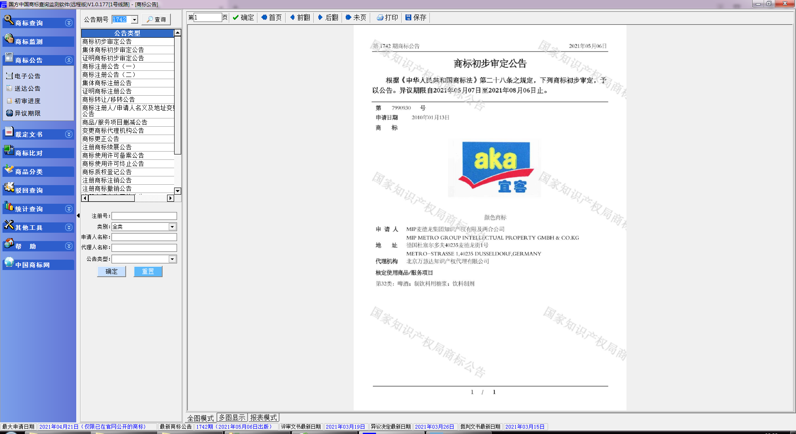Select 注册商标续展公告 row
The width and height of the screenshot is (796, 434).
click(x=128, y=147)
